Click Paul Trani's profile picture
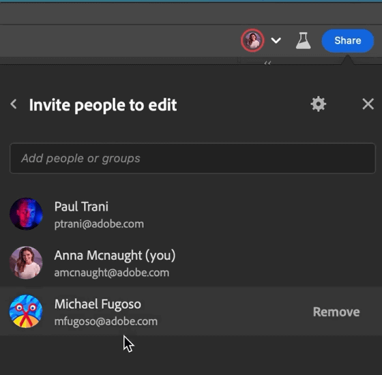This screenshot has height=375, width=382. (x=26, y=214)
